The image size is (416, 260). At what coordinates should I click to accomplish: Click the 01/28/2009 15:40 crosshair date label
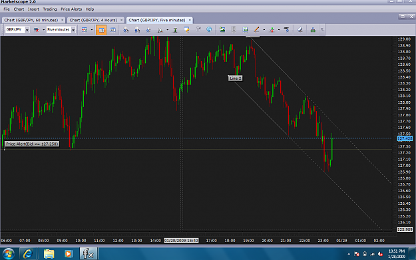click(x=181, y=241)
